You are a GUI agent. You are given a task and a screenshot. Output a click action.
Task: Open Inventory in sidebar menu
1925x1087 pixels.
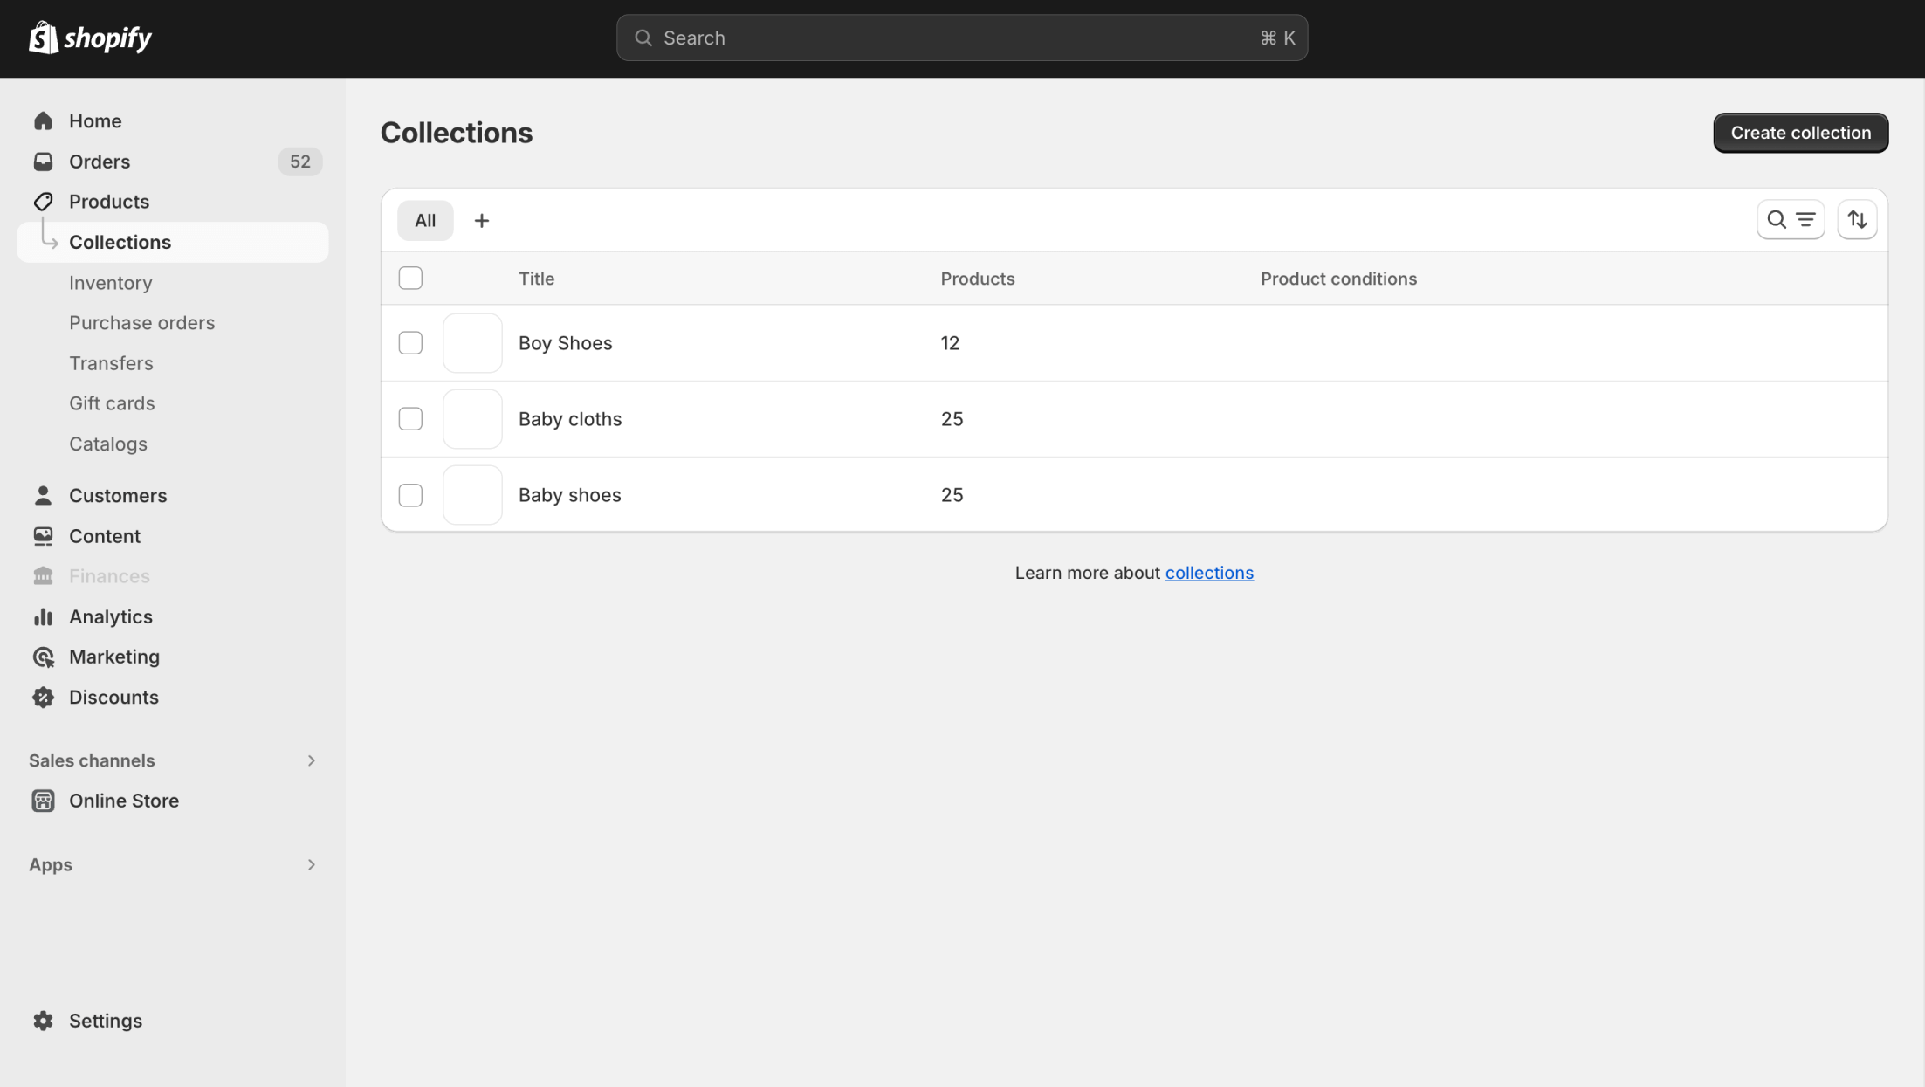click(111, 283)
